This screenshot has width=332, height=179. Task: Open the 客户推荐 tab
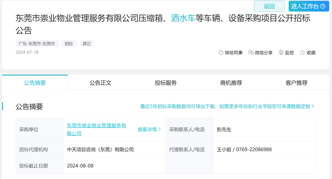[296, 83]
